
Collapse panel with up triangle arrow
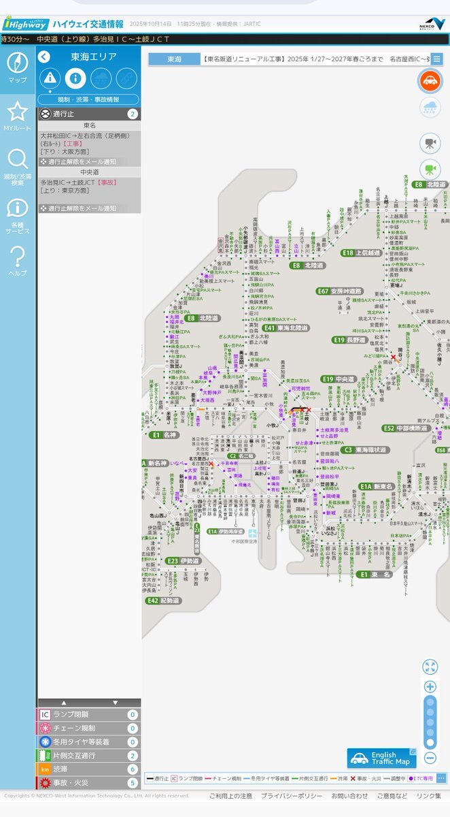64,703
